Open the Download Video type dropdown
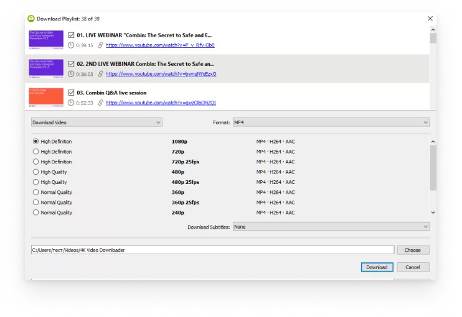Screen dimensions: 462x317 click(x=97, y=122)
